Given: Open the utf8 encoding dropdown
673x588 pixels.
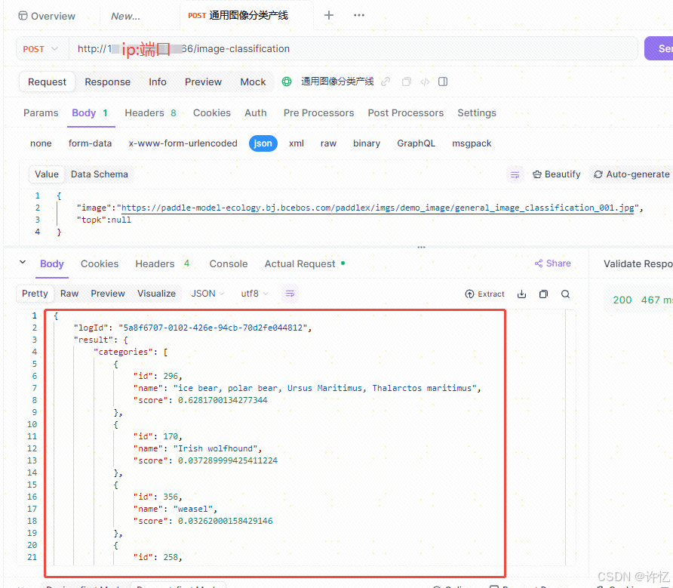Looking at the screenshot, I should pos(254,294).
